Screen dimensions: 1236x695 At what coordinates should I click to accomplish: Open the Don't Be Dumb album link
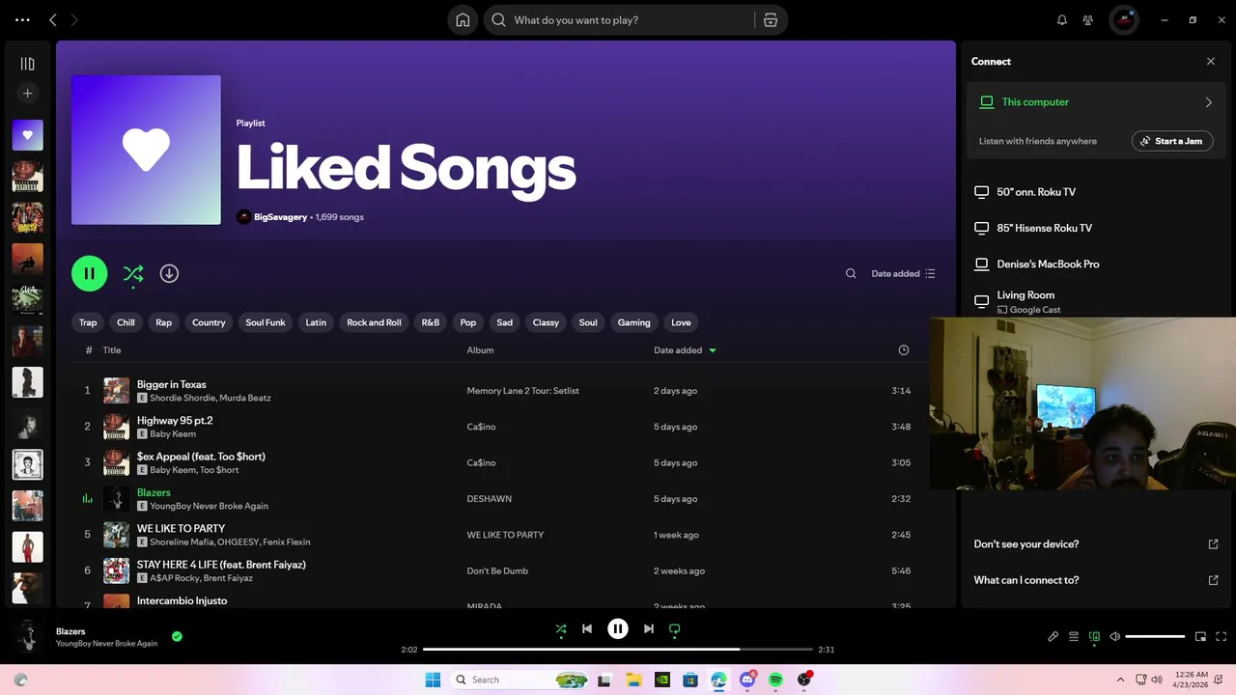point(497,570)
